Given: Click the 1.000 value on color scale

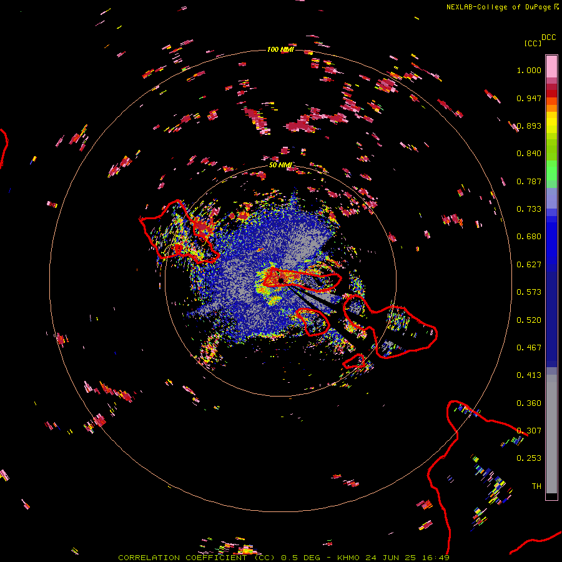Looking at the screenshot, I should pyautogui.click(x=529, y=70).
